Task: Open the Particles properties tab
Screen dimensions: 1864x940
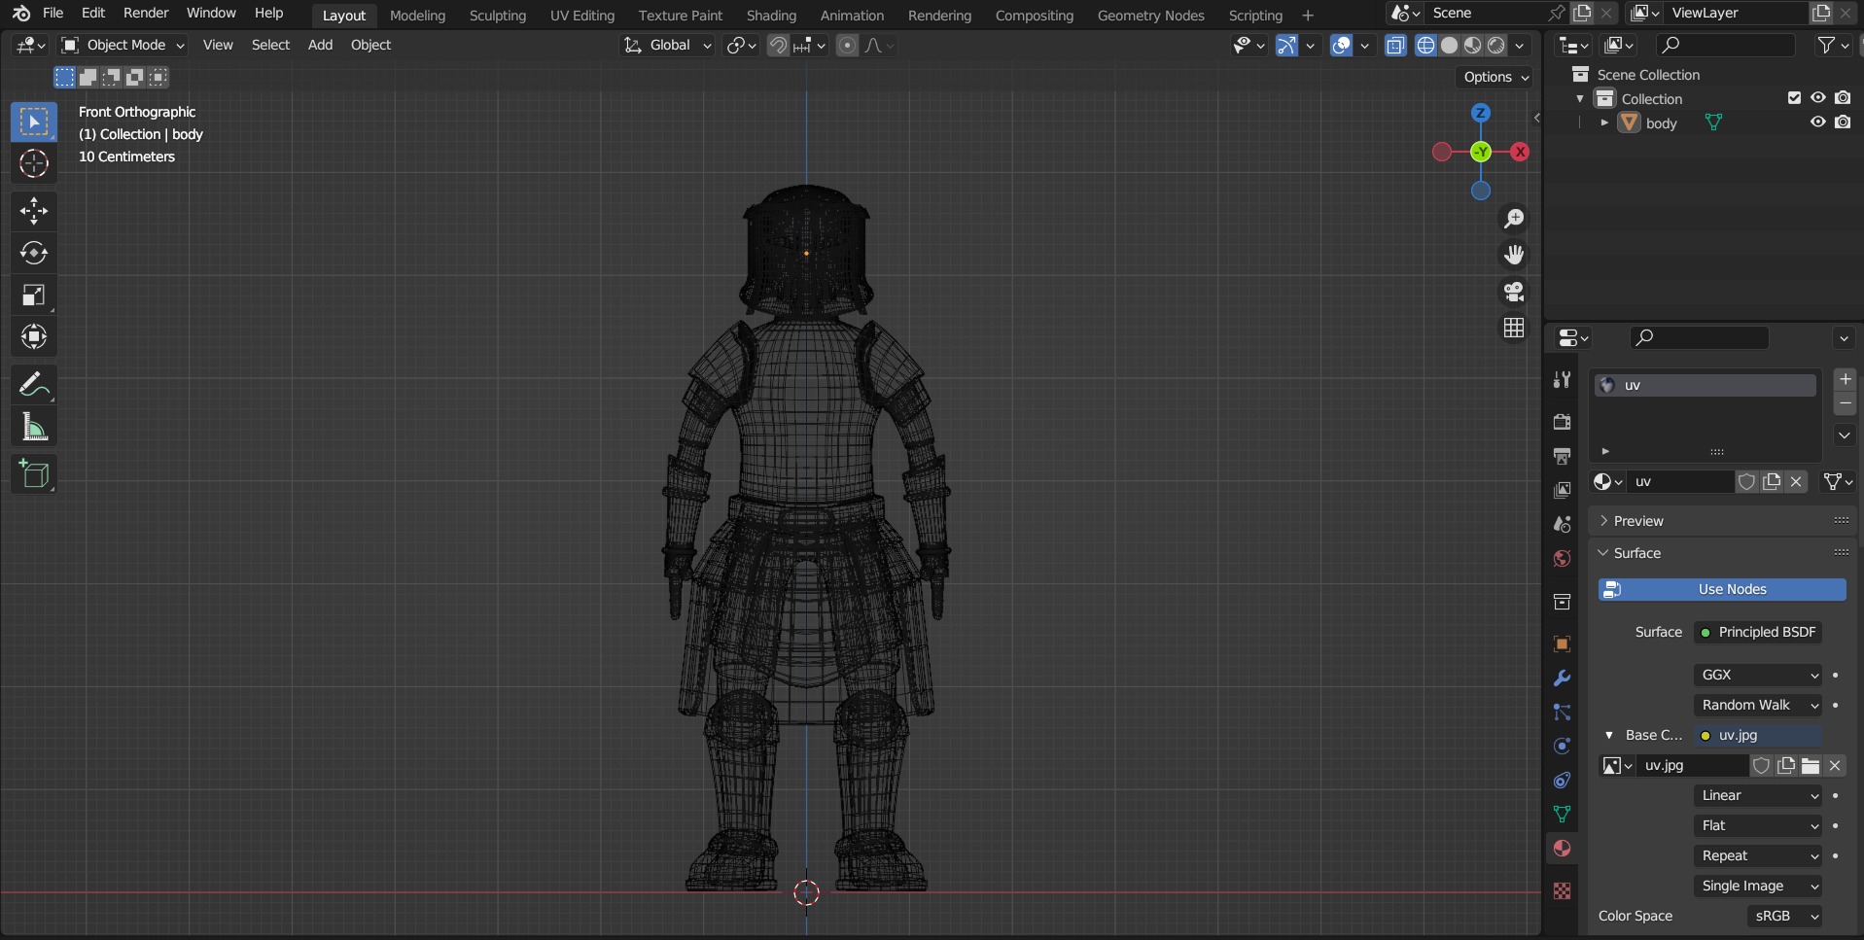Action: point(1562,713)
